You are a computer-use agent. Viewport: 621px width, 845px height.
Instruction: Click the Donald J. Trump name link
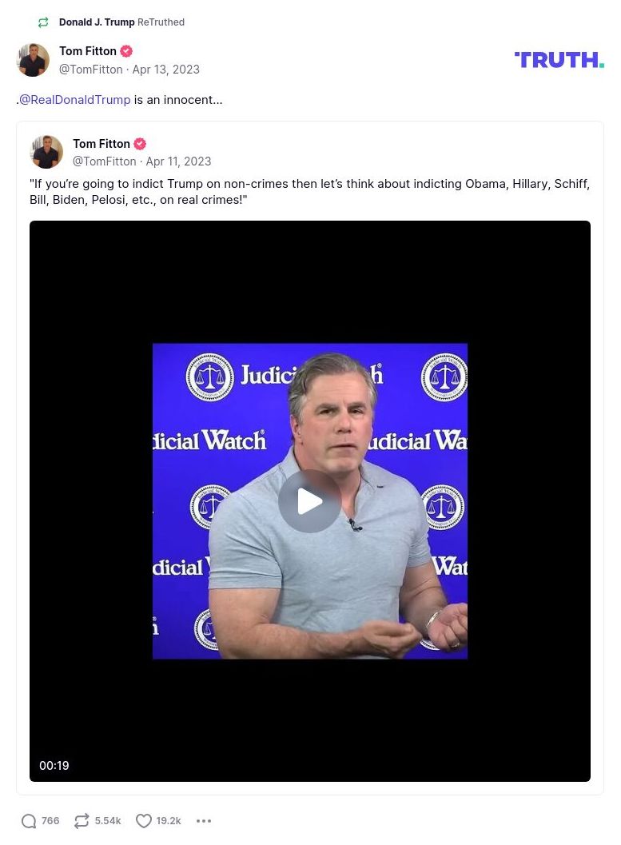(97, 22)
